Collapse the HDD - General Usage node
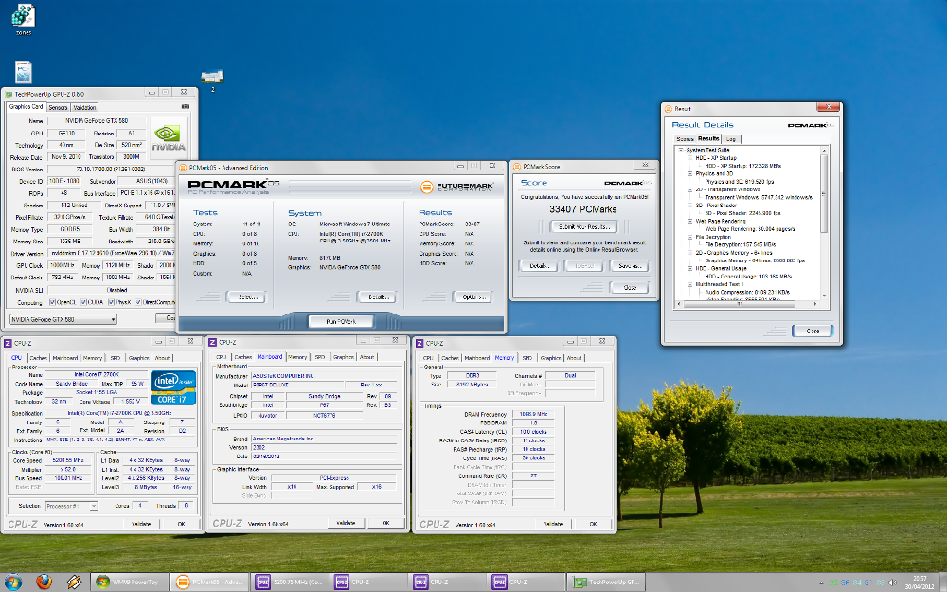The image size is (947, 592). point(689,268)
